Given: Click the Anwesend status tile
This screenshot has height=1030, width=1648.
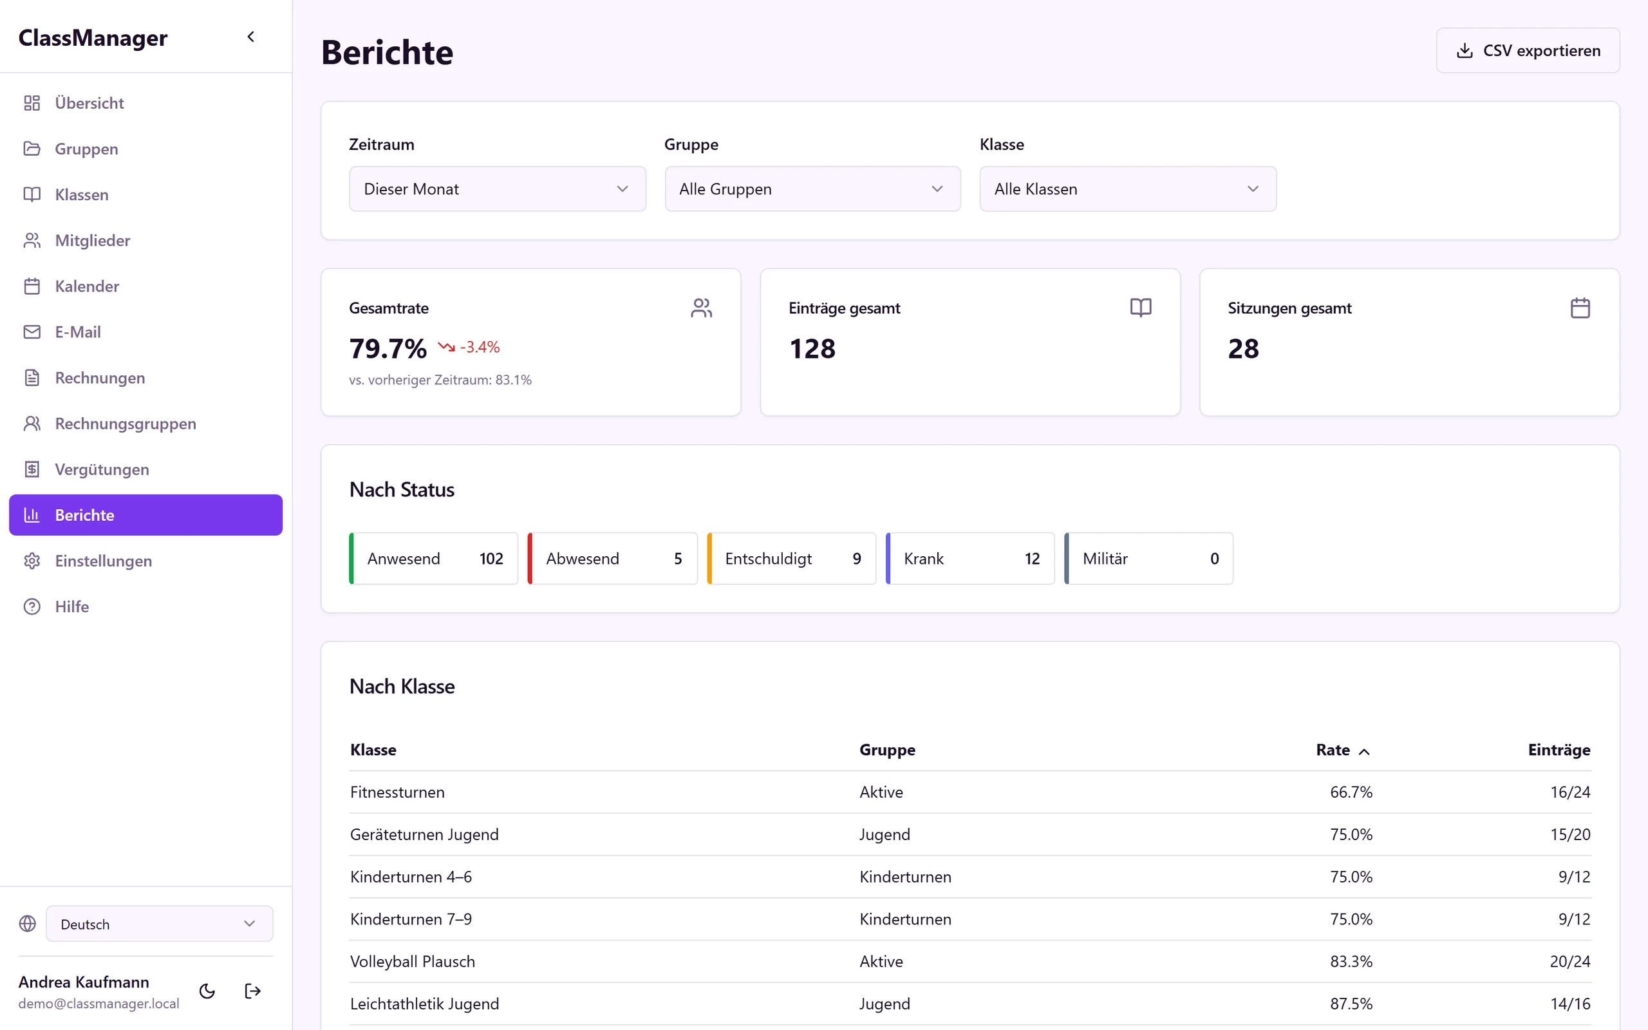Looking at the screenshot, I should click(434, 559).
